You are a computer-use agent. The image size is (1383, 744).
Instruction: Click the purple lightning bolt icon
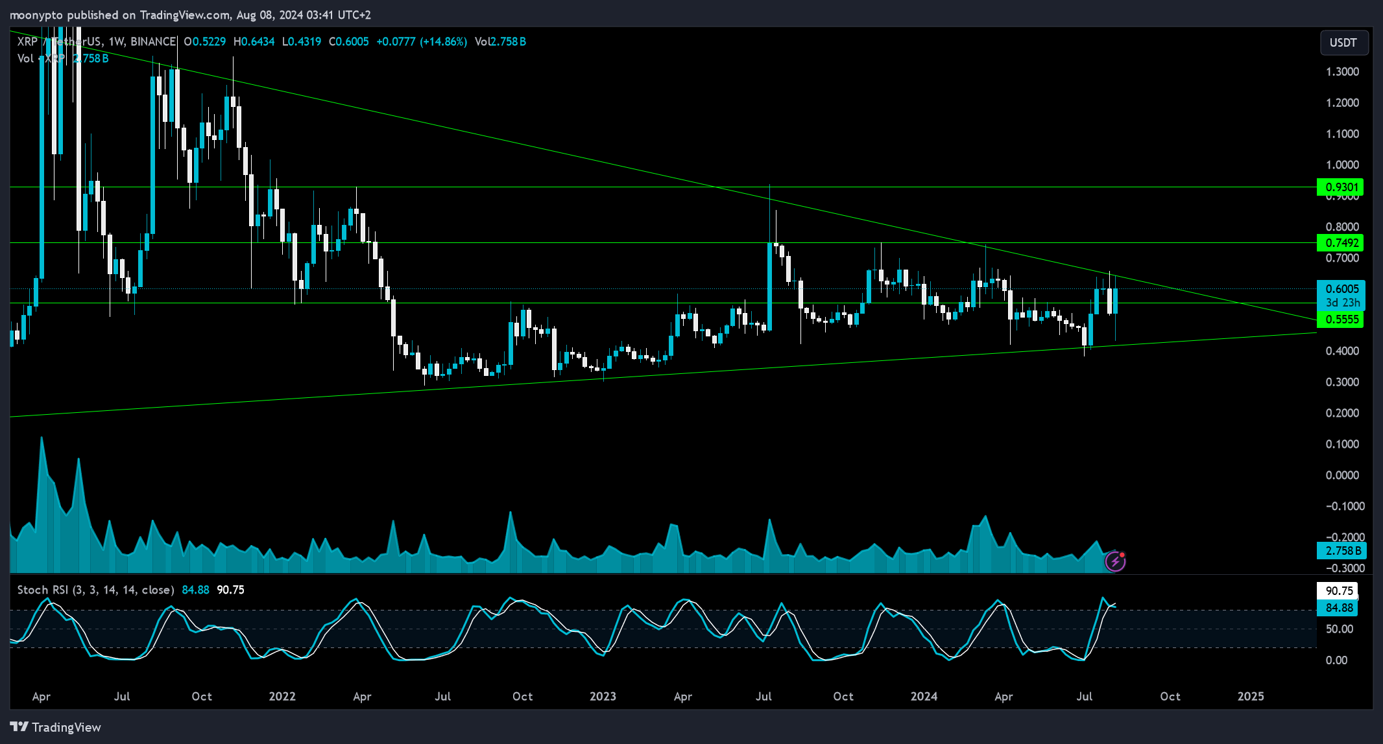tap(1115, 561)
